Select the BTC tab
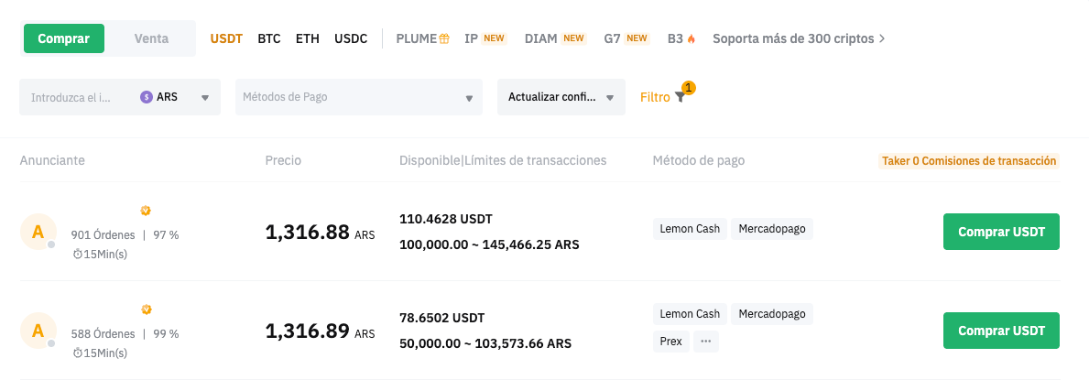The image size is (1089, 380). 268,38
